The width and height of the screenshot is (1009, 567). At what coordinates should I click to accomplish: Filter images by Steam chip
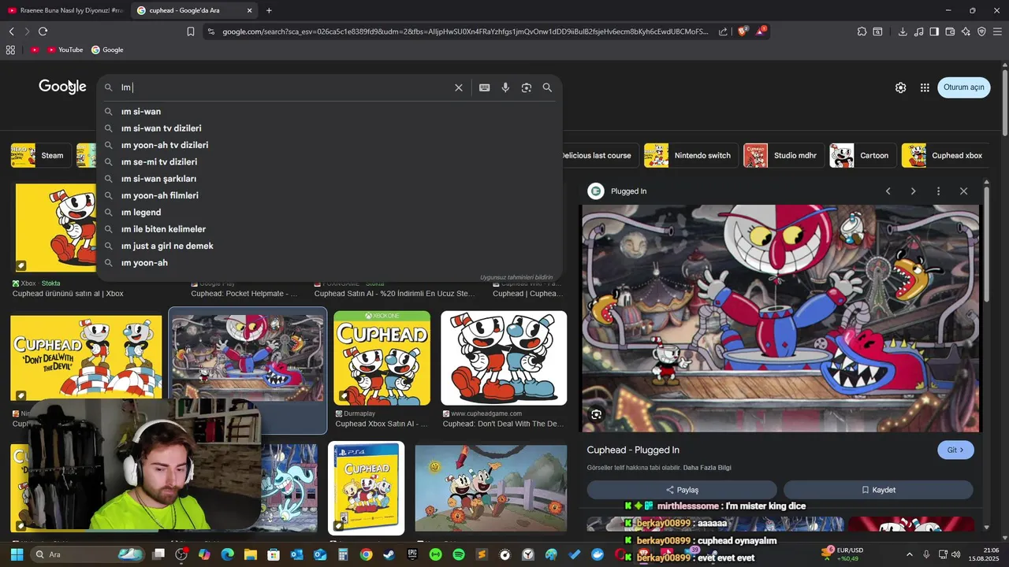point(41,155)
